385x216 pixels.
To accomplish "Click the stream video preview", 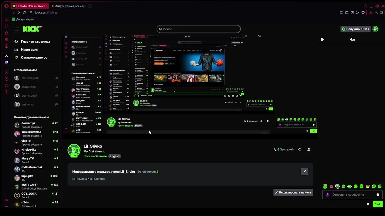I will (190, 86).
